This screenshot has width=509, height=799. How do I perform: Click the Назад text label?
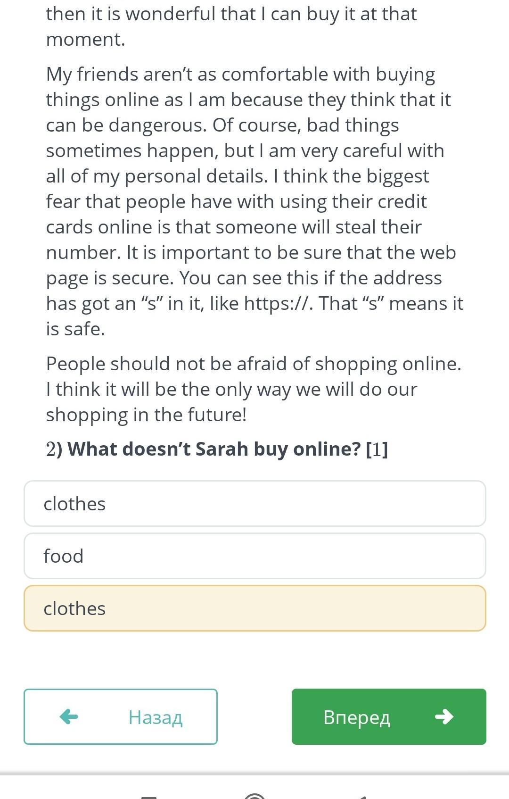tap(156, 717)
